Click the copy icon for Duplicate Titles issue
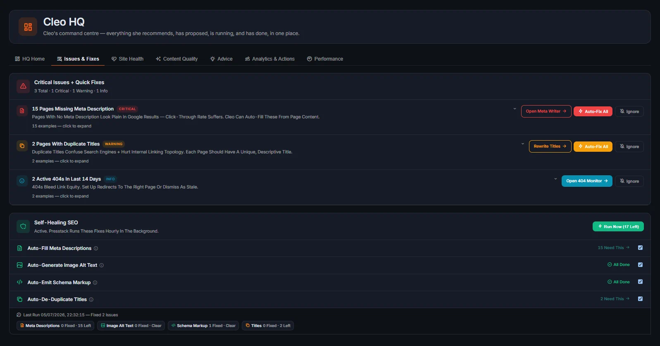Viewport: 660px width, 346px height. (22, 146)
